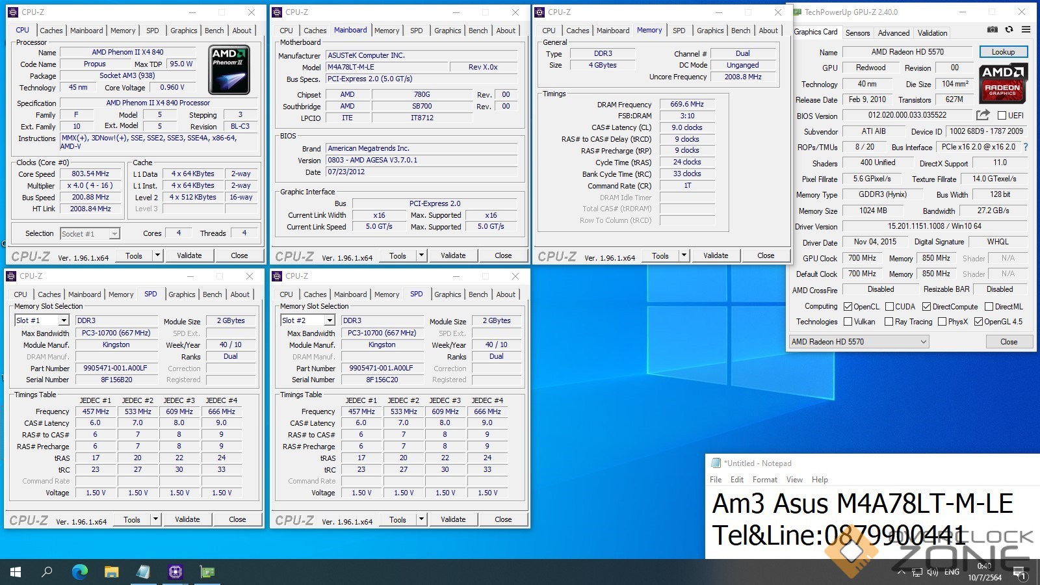This screenshot has height=585, width=1040.
Task: Open the Slot #2 memory slot dropdown
Action: tap(330, 320)
